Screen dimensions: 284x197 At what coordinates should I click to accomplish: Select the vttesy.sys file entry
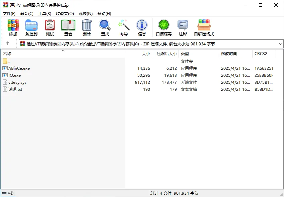[x=17, y=82]
